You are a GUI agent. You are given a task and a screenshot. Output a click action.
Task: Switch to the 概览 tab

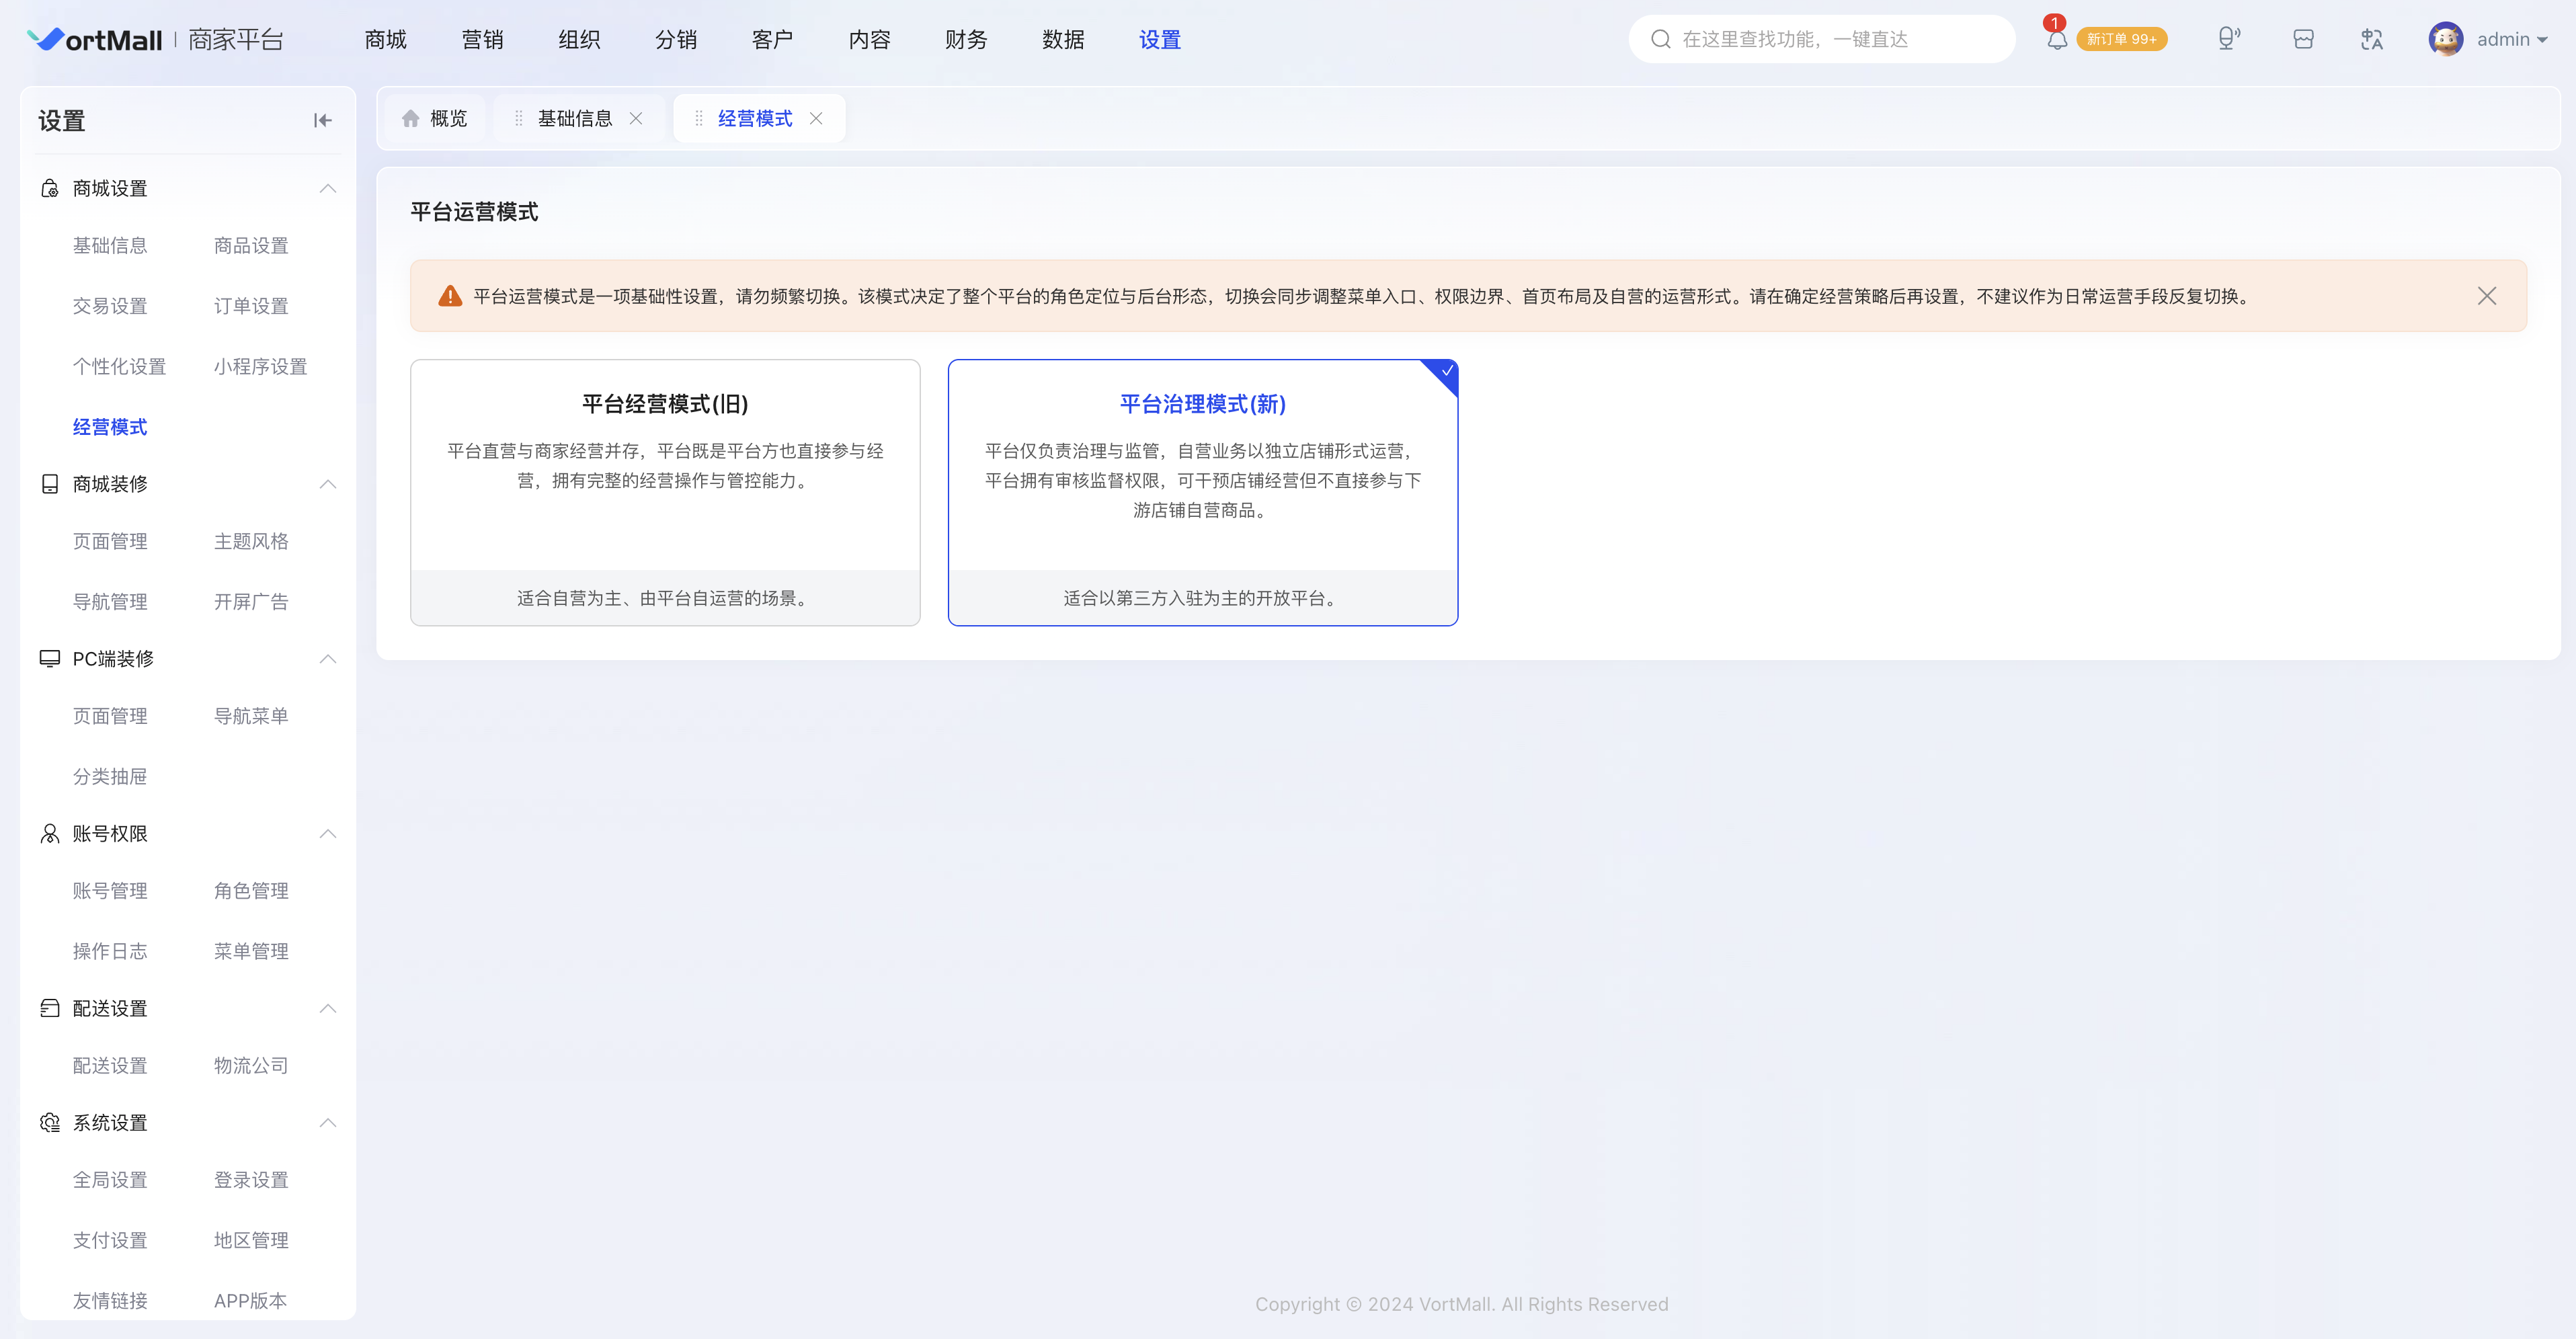[x=434, y=118]
